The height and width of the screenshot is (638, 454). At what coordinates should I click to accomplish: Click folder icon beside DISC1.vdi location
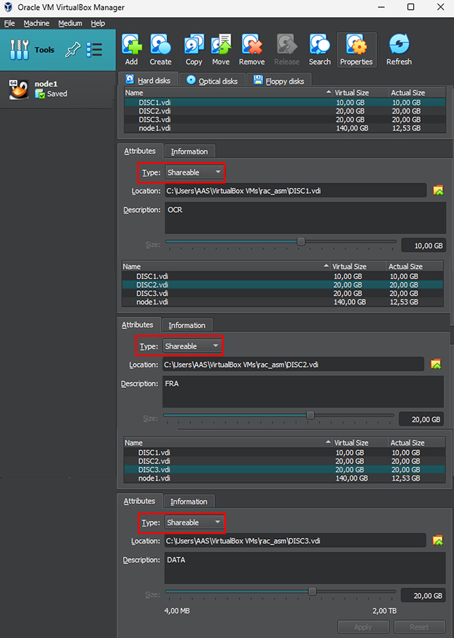[438, 190]
